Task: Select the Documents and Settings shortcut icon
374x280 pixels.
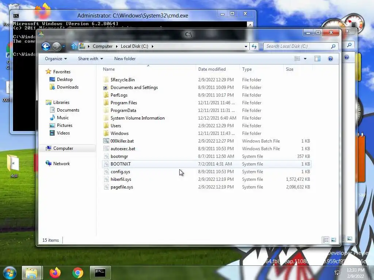Action: coord(106,87)
